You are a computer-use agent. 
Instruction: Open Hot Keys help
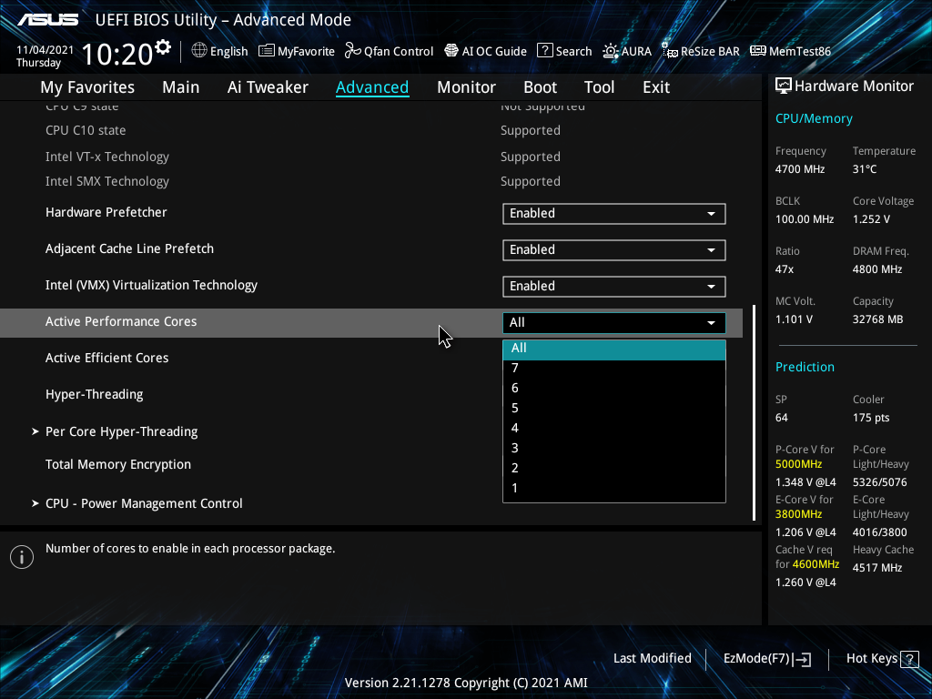point(882,659)
